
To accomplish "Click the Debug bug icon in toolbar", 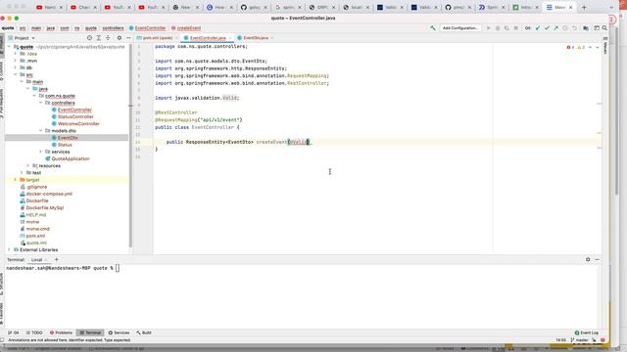I will click(x=498, y=28).
